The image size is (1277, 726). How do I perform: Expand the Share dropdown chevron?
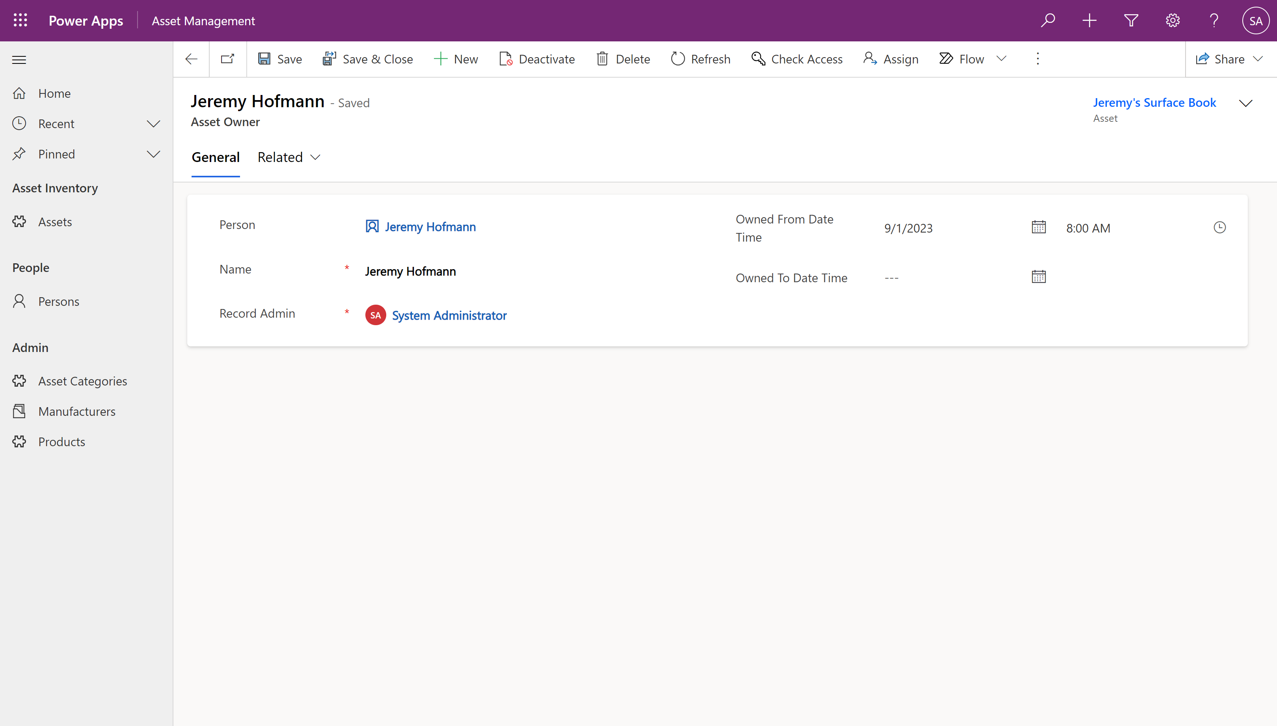1258,59
